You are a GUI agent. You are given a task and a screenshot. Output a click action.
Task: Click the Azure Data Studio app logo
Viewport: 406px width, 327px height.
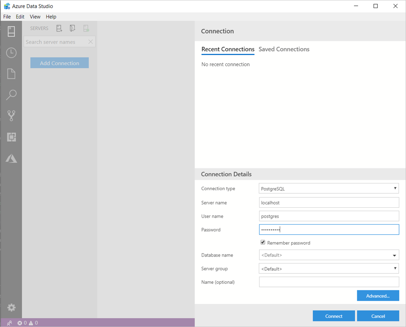pyautogui.click(x=7, y=6)
